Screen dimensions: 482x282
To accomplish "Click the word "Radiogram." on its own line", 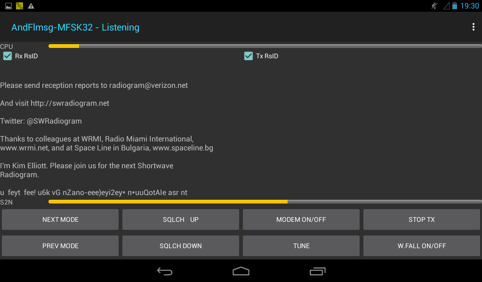I will [x=19, y=174].
